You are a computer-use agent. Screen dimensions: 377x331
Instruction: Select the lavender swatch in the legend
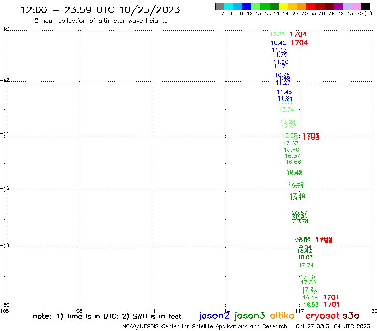coord(347,6)
